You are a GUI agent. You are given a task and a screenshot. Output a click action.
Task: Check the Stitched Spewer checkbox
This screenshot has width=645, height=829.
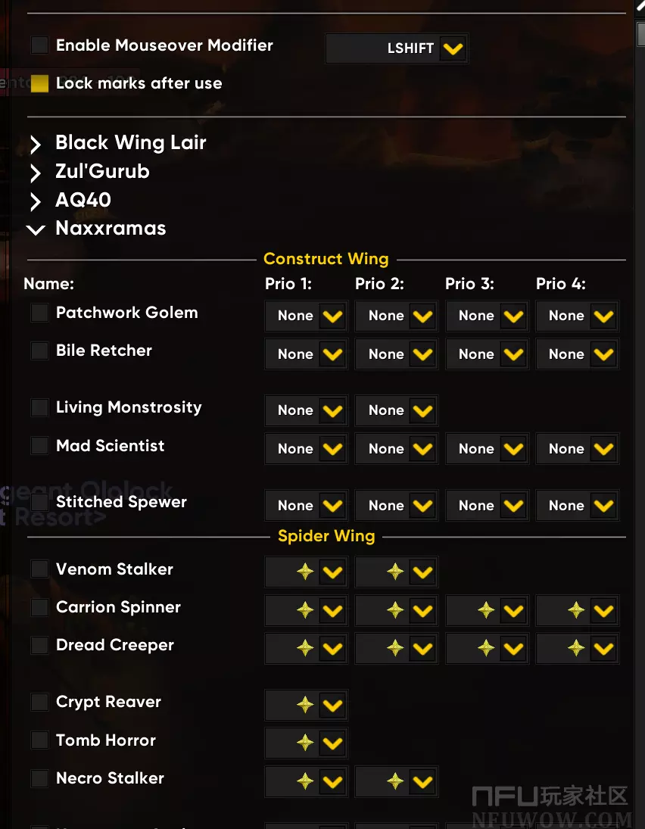click(x=39, y=502)
